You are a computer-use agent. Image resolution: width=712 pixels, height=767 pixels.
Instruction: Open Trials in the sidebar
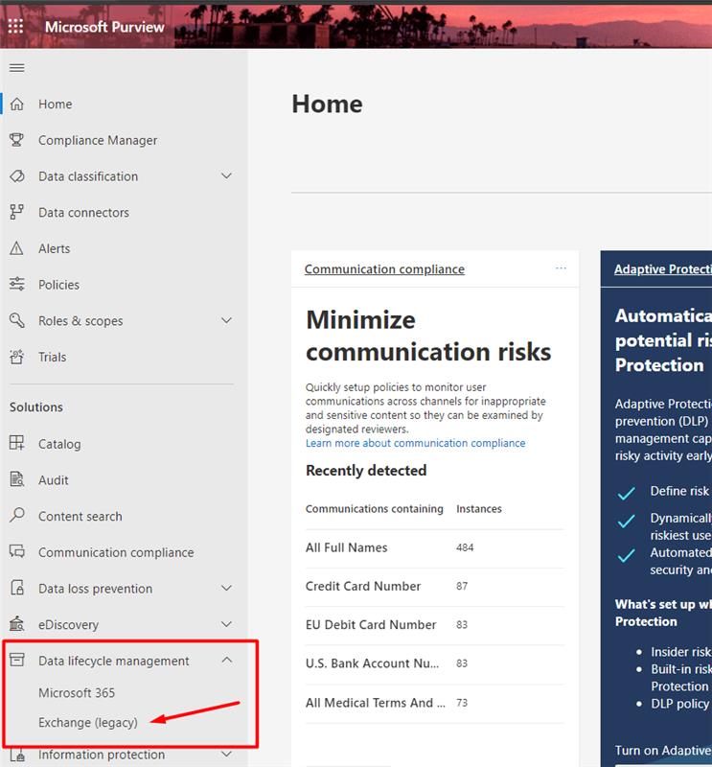click(x=53, y=357)
